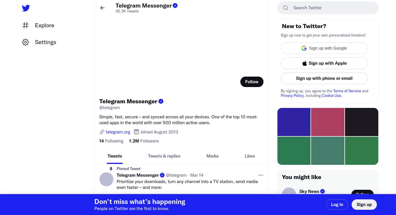Log in from the bottom banner
Image resolution: width=396 pixels, height=215 pixels.
(337, 205)
